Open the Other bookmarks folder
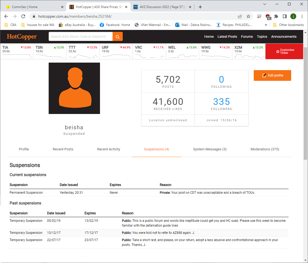The width and height of the screenshot is (308, 263). (288, 25)
